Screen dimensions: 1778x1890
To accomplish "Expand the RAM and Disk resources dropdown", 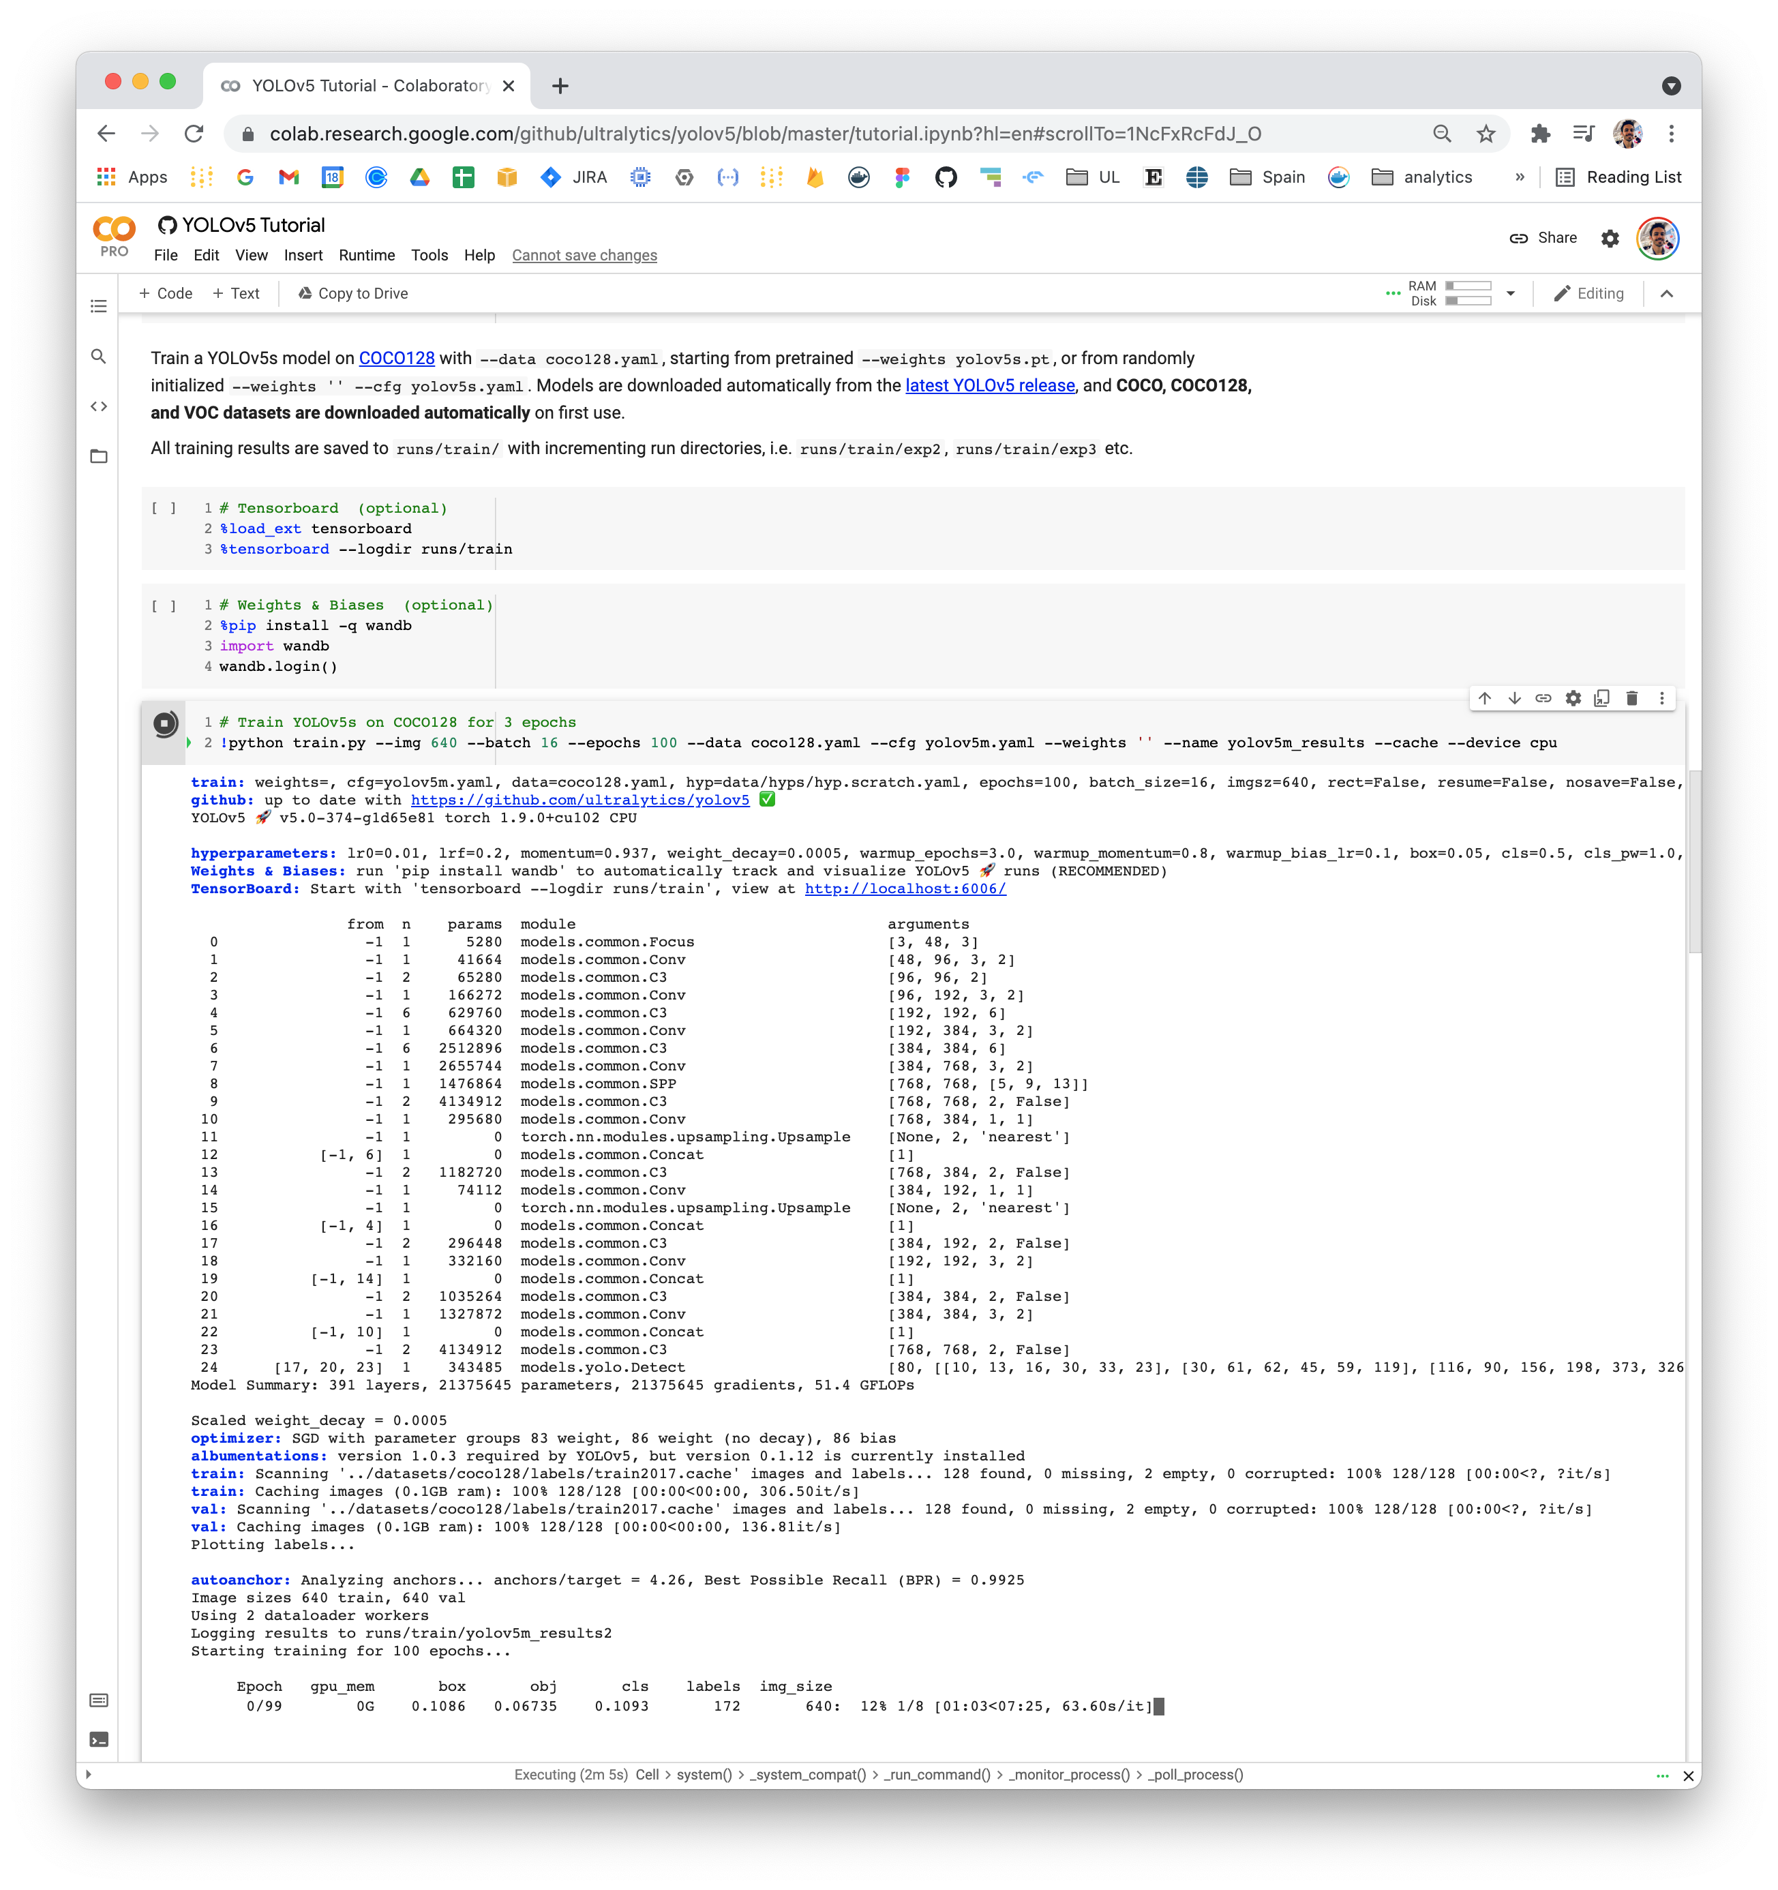I will [x=1511, y=295].
